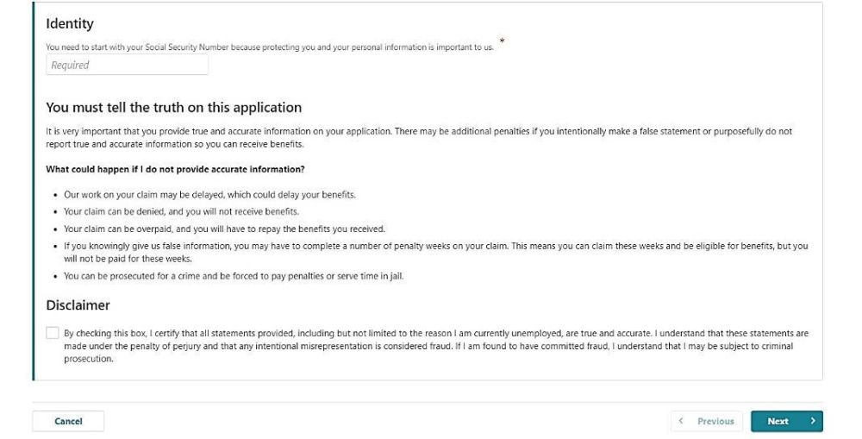
Task: Click the Disclaimer section heading
Action: [78, 305]
